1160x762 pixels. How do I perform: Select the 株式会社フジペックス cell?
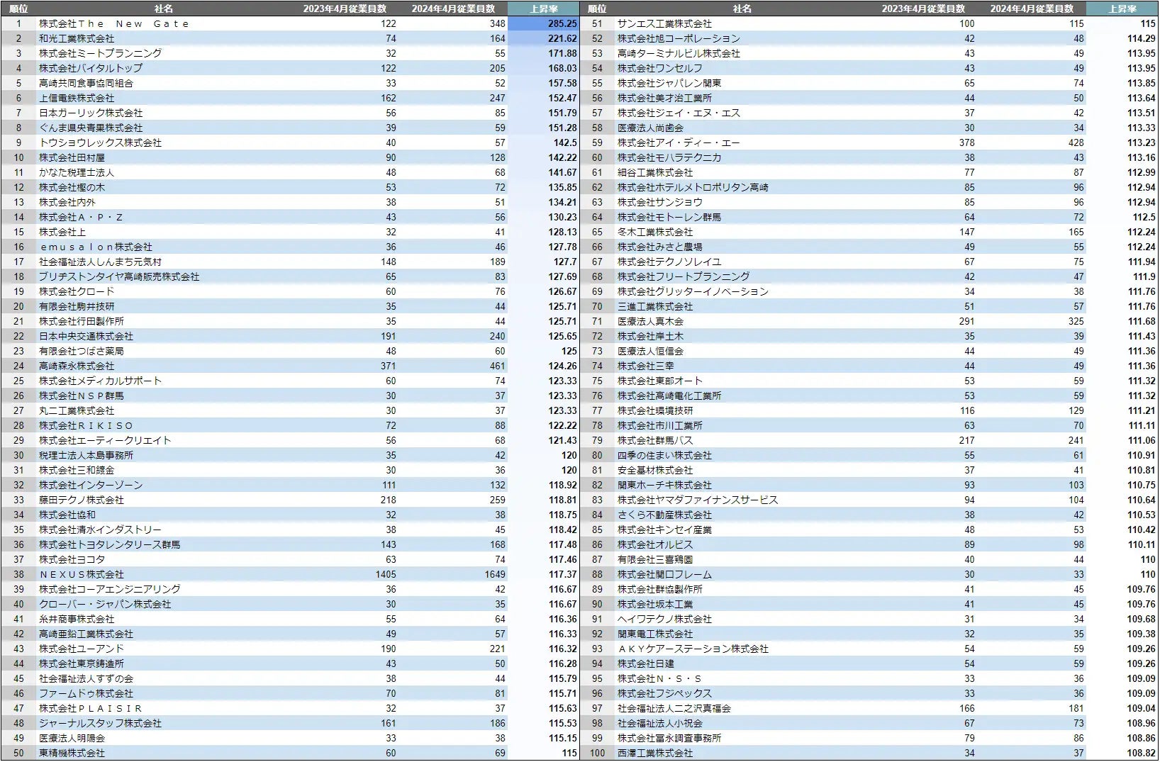pyautogui.click(x=664, y=693)
